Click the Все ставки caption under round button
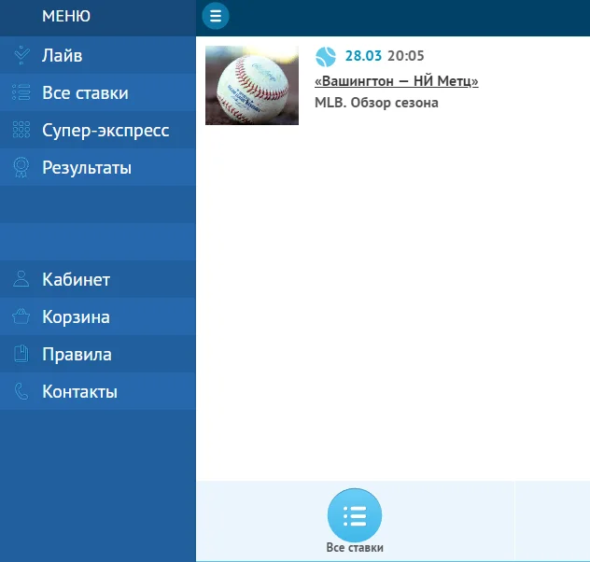 click(355, 548)
